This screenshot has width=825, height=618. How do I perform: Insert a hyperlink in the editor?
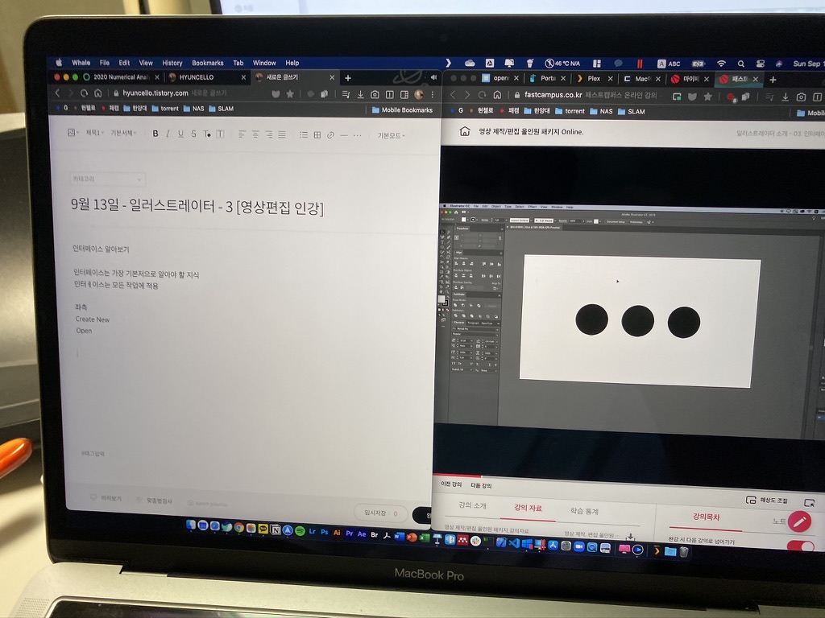tap(330, 135)
